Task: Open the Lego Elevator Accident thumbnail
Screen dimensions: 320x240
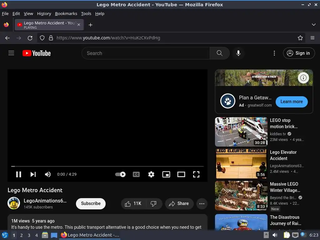Action: [x=241, y=164]
